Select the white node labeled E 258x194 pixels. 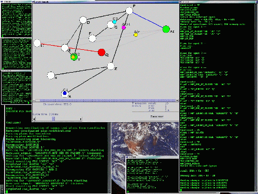coord(65,48)
